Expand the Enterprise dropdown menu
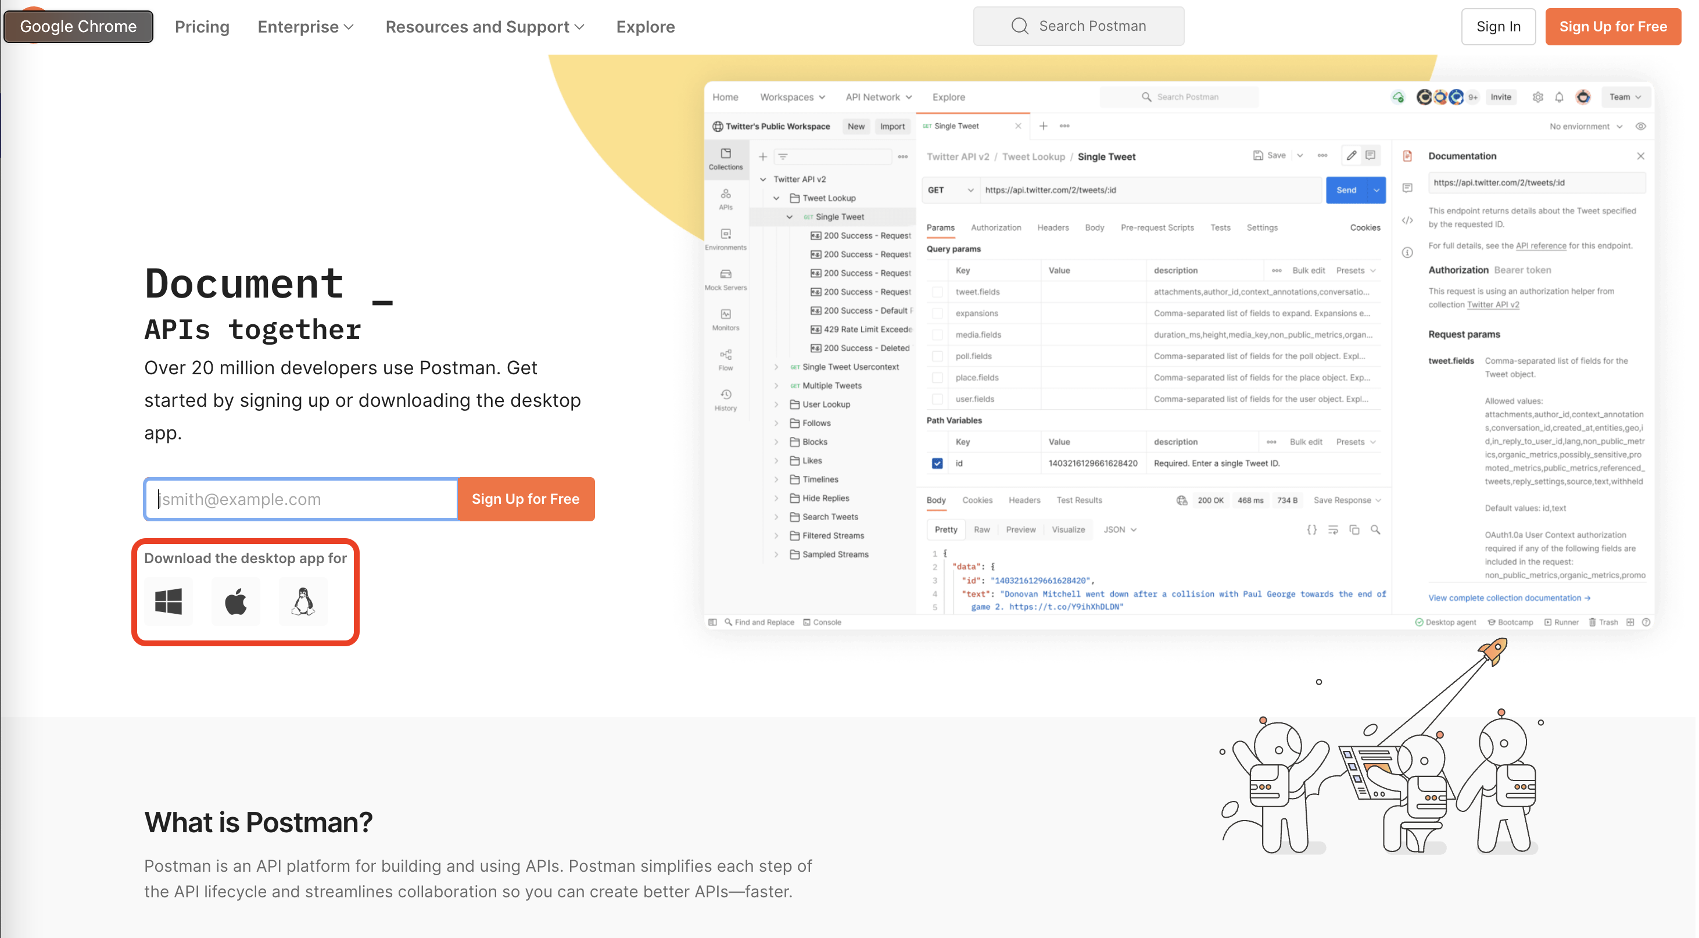The height and width of the screenshot is (938, 1699). [x=306, y=26]
